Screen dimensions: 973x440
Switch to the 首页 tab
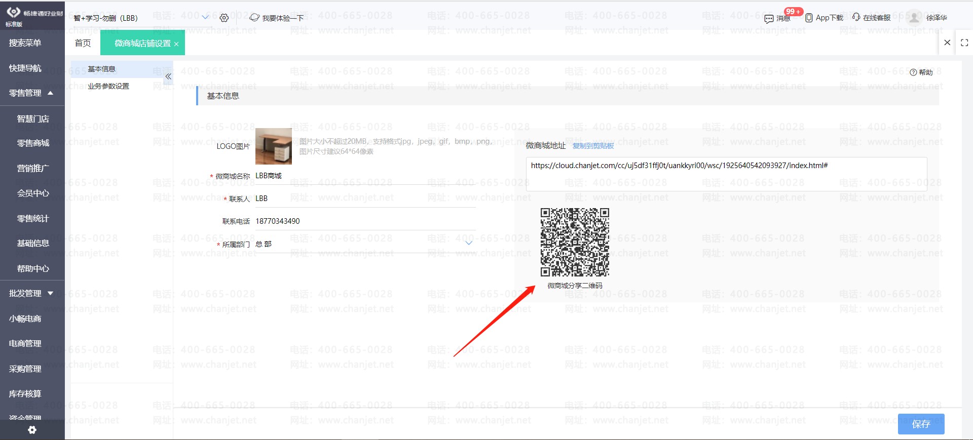coord(83,43)
